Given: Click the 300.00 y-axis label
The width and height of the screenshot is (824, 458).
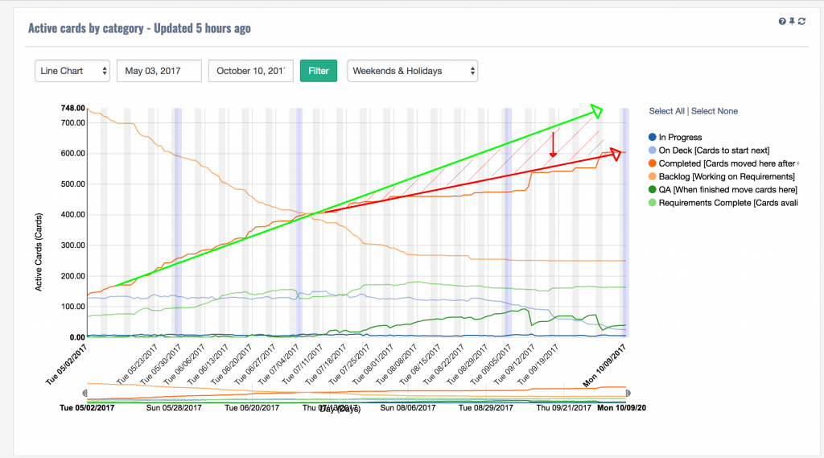Looking at the screenshot, I should (x=73, y=245).
